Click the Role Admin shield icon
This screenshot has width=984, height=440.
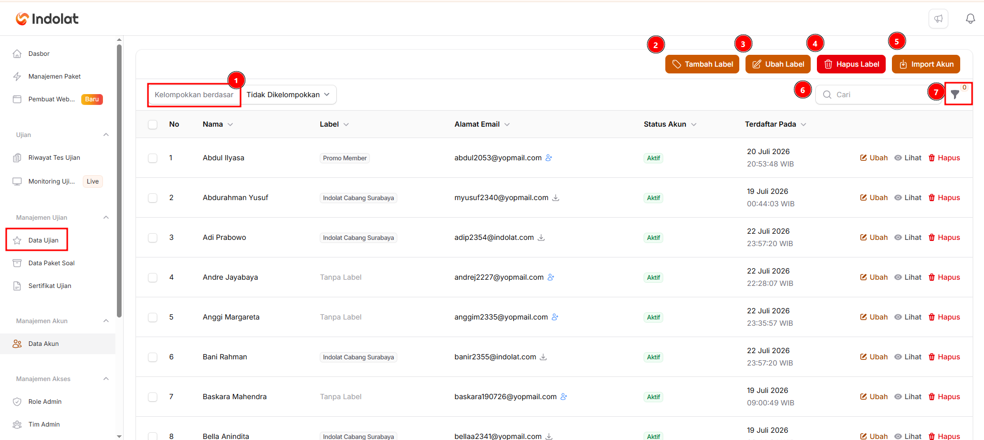[x=17, y=402]
